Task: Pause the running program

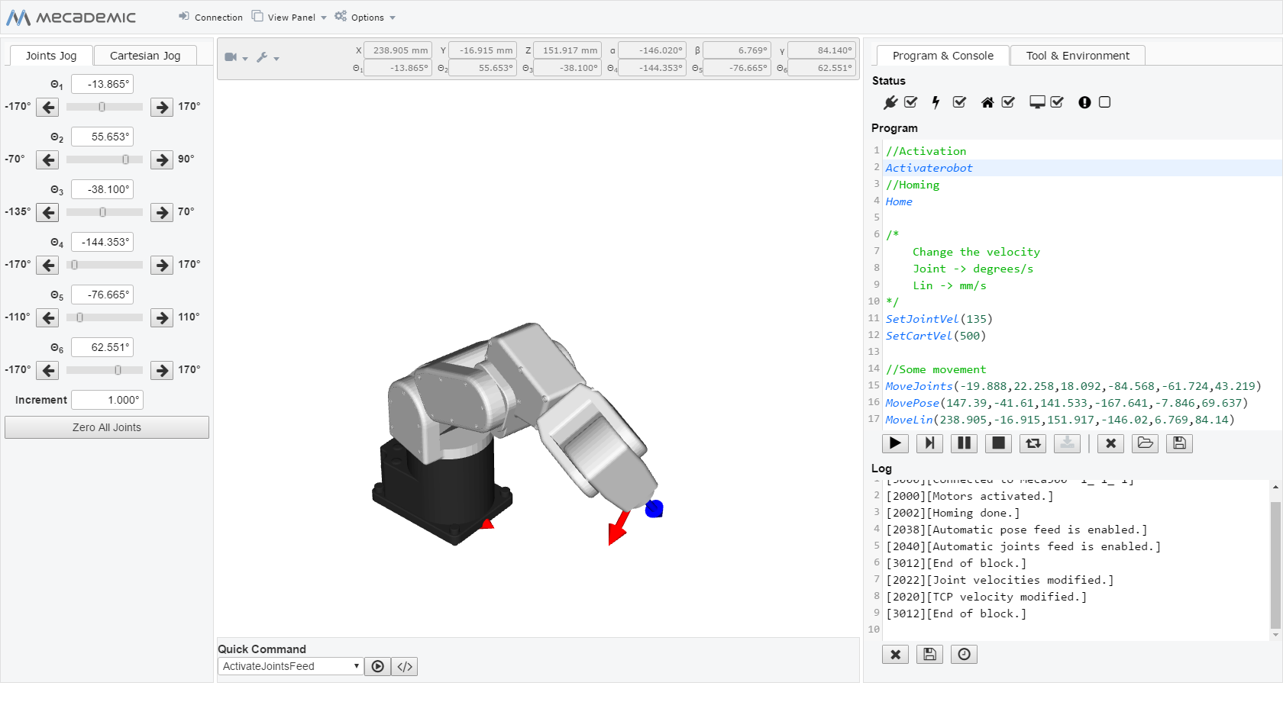Action: [x=964, y=443]
